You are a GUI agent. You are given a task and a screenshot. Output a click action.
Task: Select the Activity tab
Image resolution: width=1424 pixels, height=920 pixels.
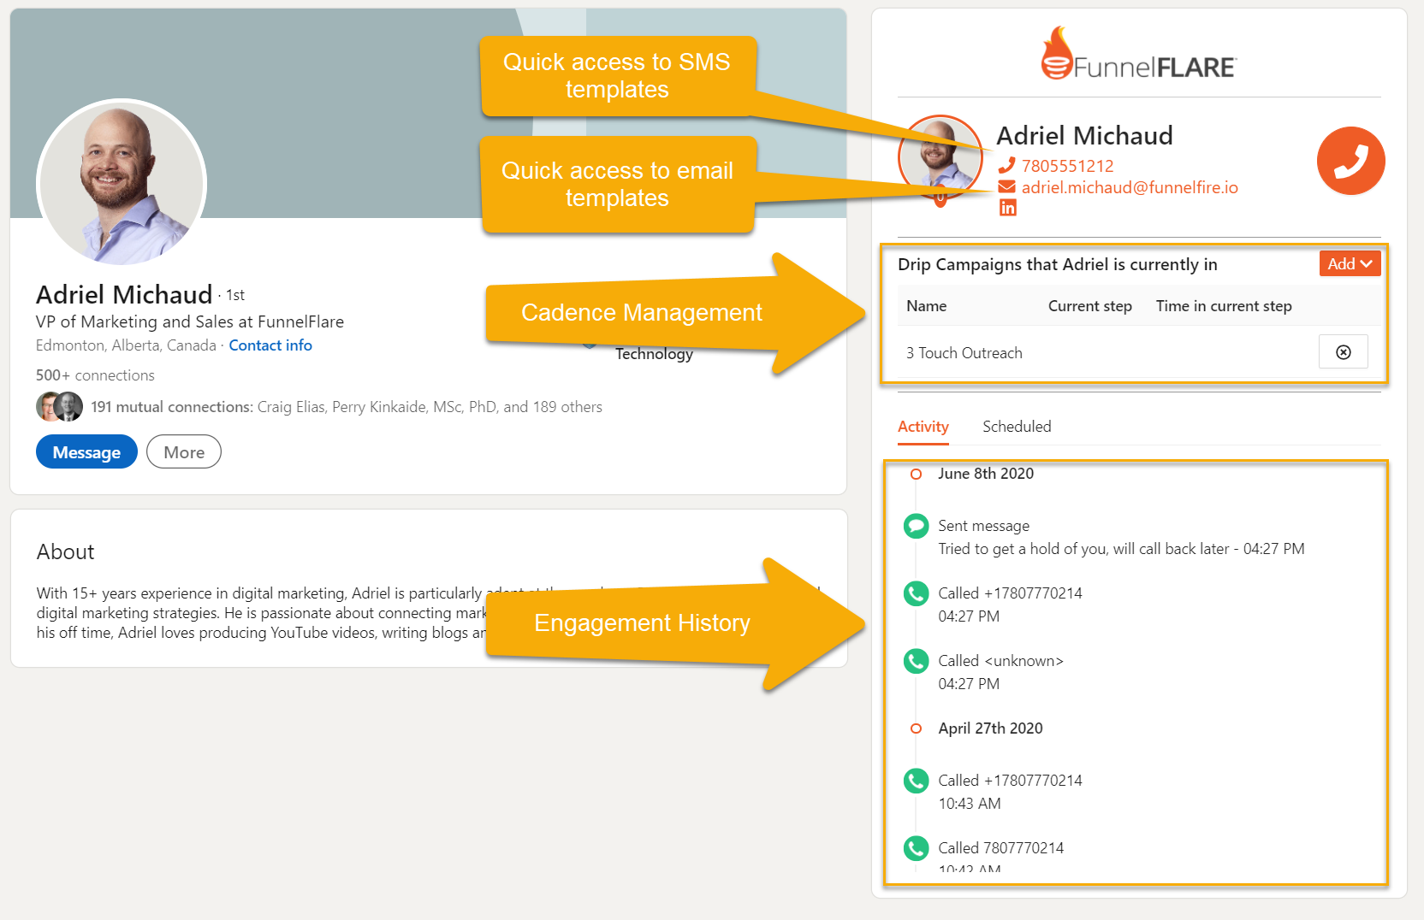tap(923, 427)
